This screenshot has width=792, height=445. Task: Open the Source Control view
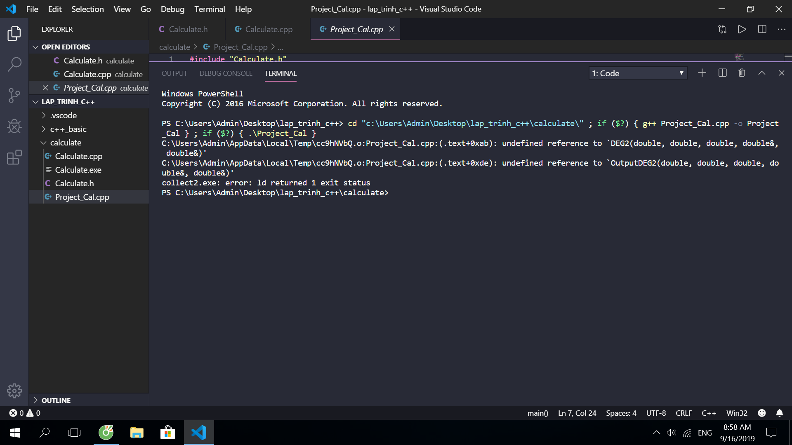[14, 96]
